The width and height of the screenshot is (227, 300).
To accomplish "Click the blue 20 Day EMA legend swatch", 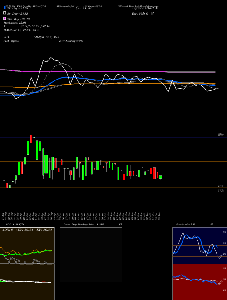I will 5,8.
